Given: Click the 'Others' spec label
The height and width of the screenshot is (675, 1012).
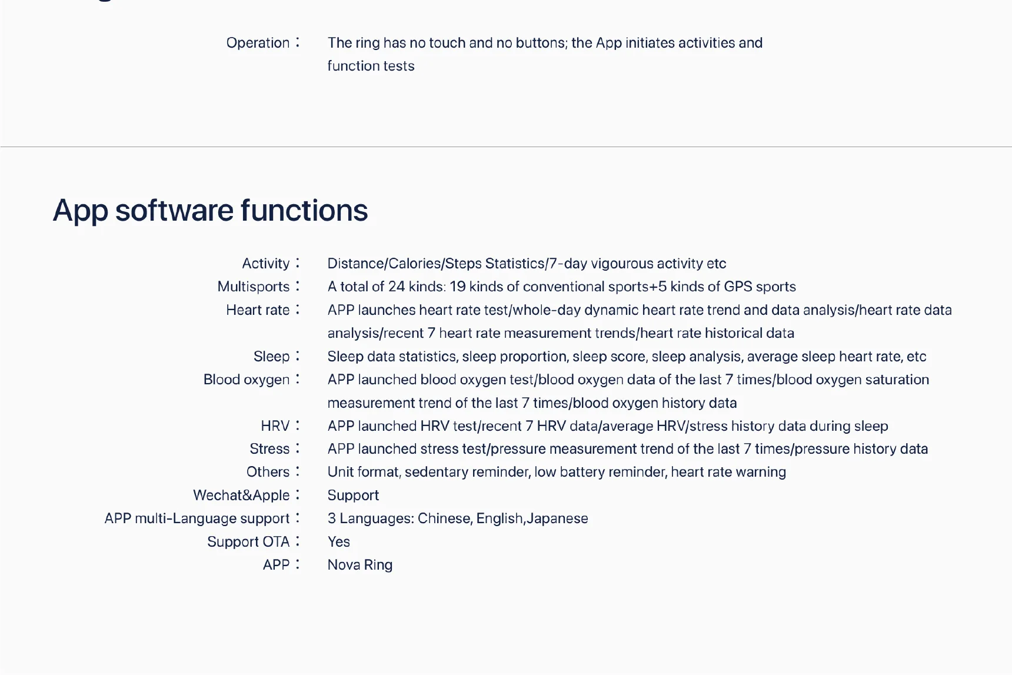Looking at the screenshot, I should click(268, 472).
